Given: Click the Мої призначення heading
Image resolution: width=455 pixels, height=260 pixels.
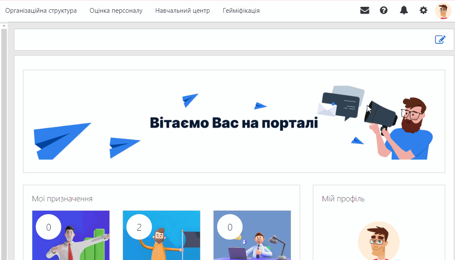Looking at the screenshot, I should tap(62, 199).
